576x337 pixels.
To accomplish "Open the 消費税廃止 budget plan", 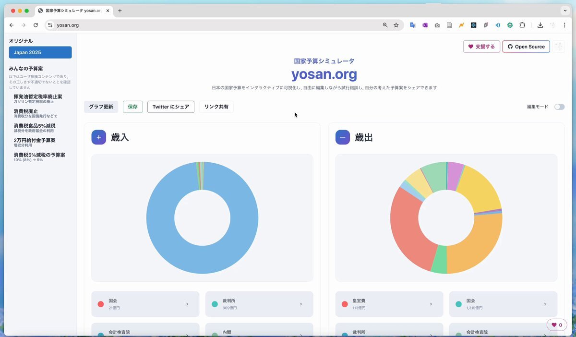I will pos(36,113).
